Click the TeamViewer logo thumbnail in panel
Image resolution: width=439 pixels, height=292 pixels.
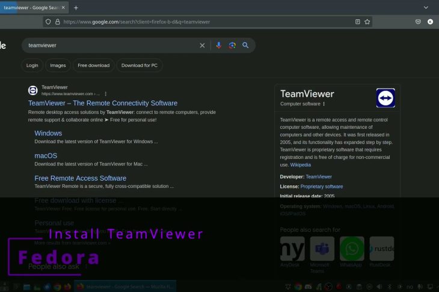[x=385, y=98]
